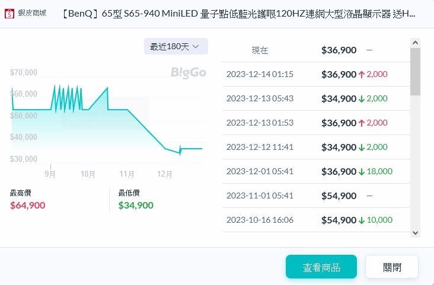Click the Shopee mall bag icon
The width and height of the screenshot is (434, 285).
(x=9, y=13)
